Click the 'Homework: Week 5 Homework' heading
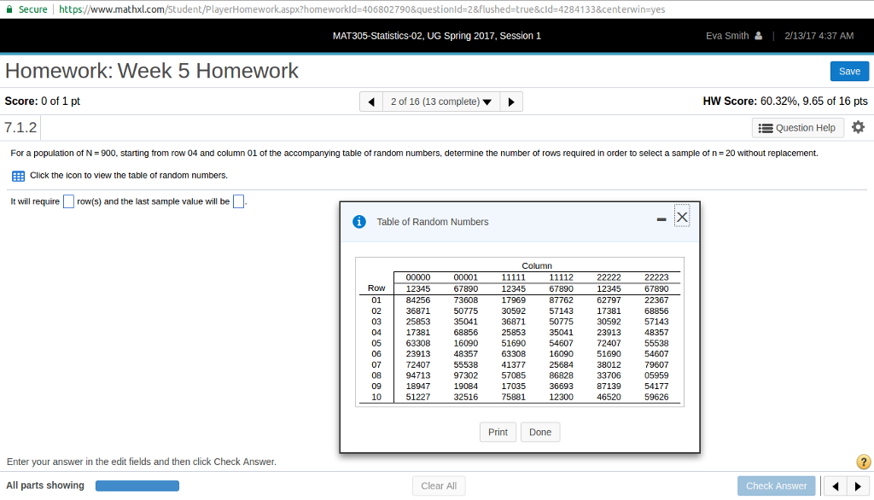 152,71
